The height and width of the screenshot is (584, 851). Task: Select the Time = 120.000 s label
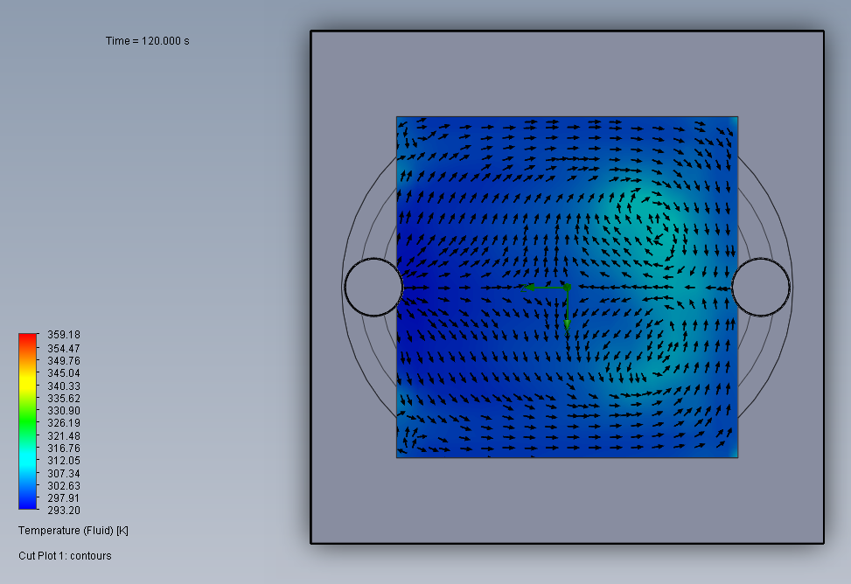[148, 41]
